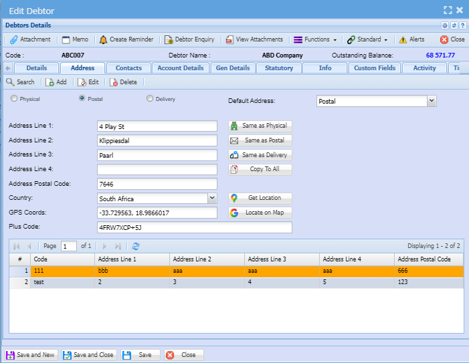Click Locate on Map Google button
This screenshot has width=469, height=363.
click(x=260, y=213)
